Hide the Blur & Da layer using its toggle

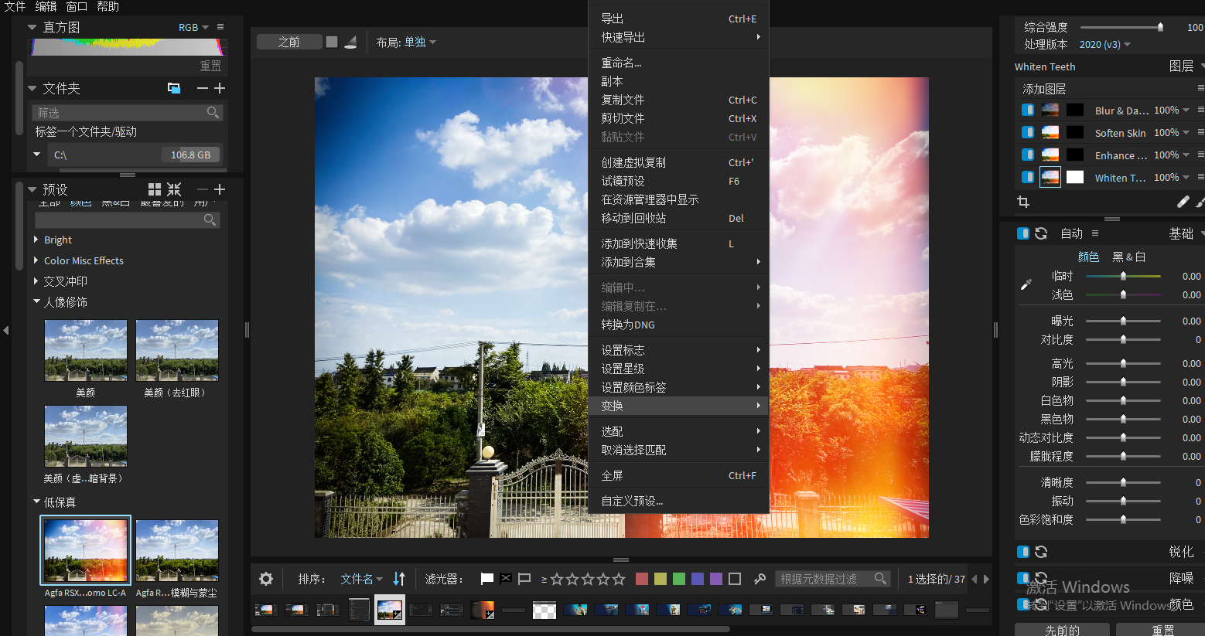coord(1028,109)
